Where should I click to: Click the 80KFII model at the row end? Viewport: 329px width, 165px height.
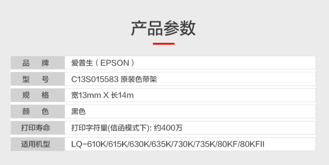tap(252, 144)
